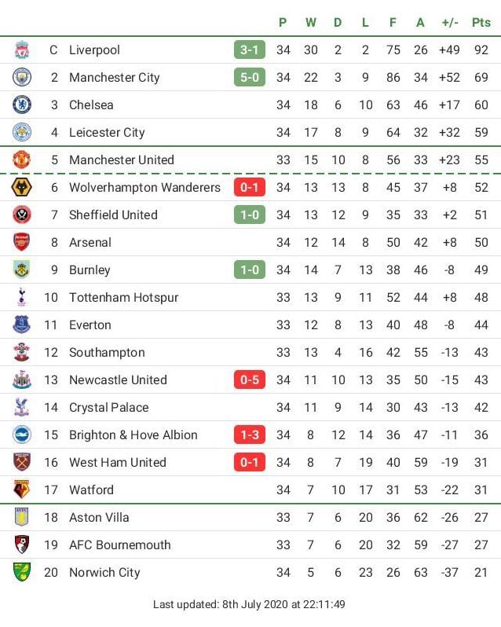
Task: Click the AFC Bournemouth crest
Action: [22, 544]
